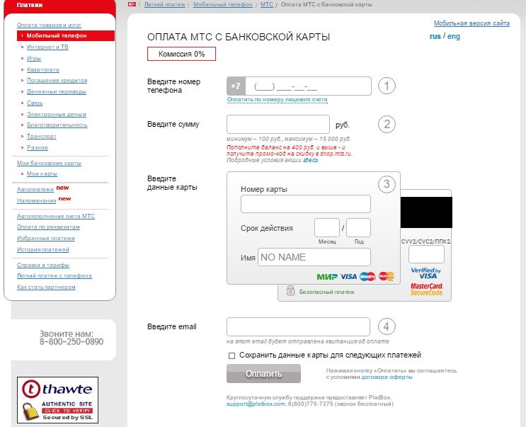Open Погашение кредитов category
The width and height of the screenshot is (526, 427).
[57, 80]
